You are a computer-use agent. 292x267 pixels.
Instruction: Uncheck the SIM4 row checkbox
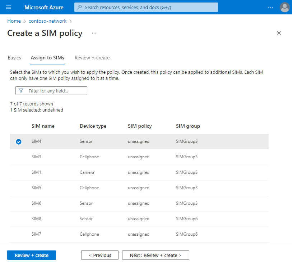pos(19,142)
